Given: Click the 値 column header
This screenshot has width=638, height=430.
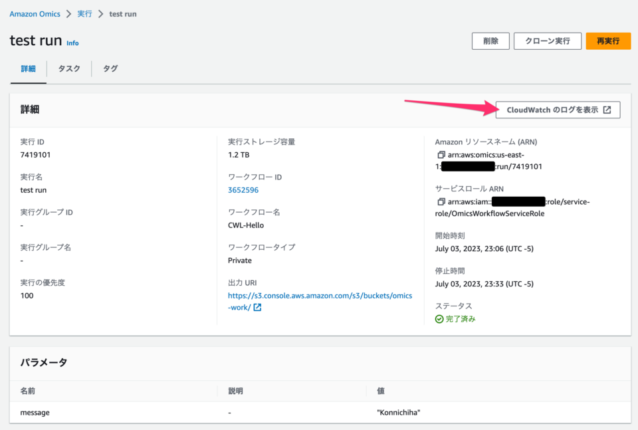Looking at the screenshot, I should (381, 391).
